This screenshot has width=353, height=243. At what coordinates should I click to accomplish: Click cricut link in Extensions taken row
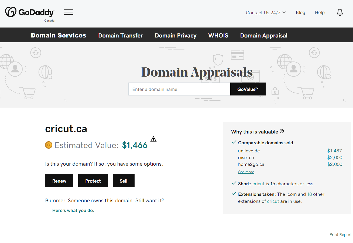(x=273, y=201)
